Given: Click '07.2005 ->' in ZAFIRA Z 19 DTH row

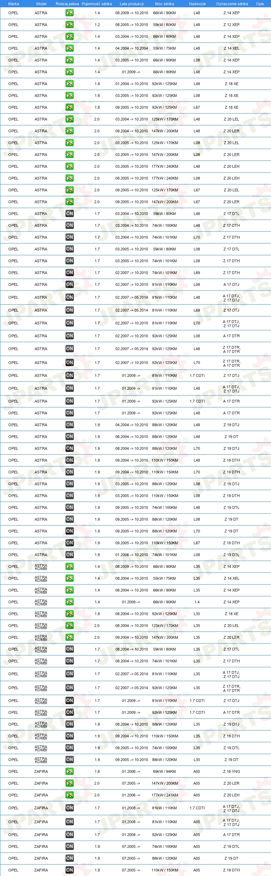Looking at the screenshot, I should click(x=131, y=870).
